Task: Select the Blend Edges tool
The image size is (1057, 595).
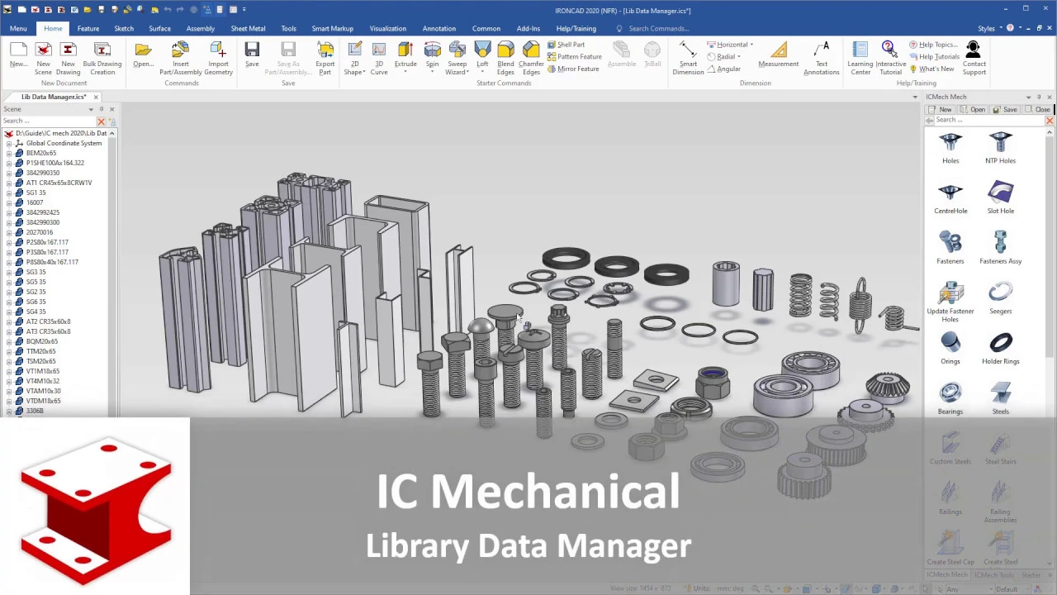Action: [x=505, y=58]
